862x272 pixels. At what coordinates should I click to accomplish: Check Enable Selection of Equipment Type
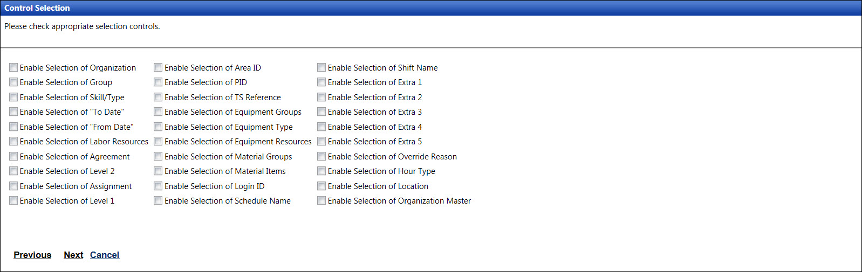point(158,127)
